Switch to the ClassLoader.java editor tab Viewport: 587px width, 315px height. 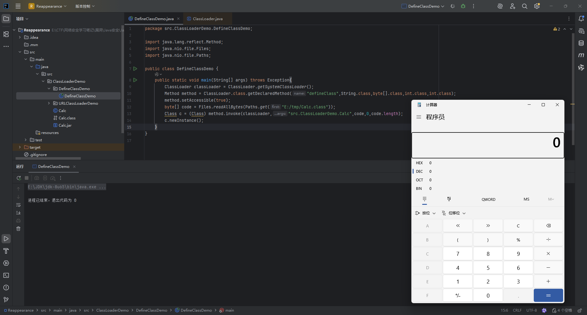tap(207, 19)
